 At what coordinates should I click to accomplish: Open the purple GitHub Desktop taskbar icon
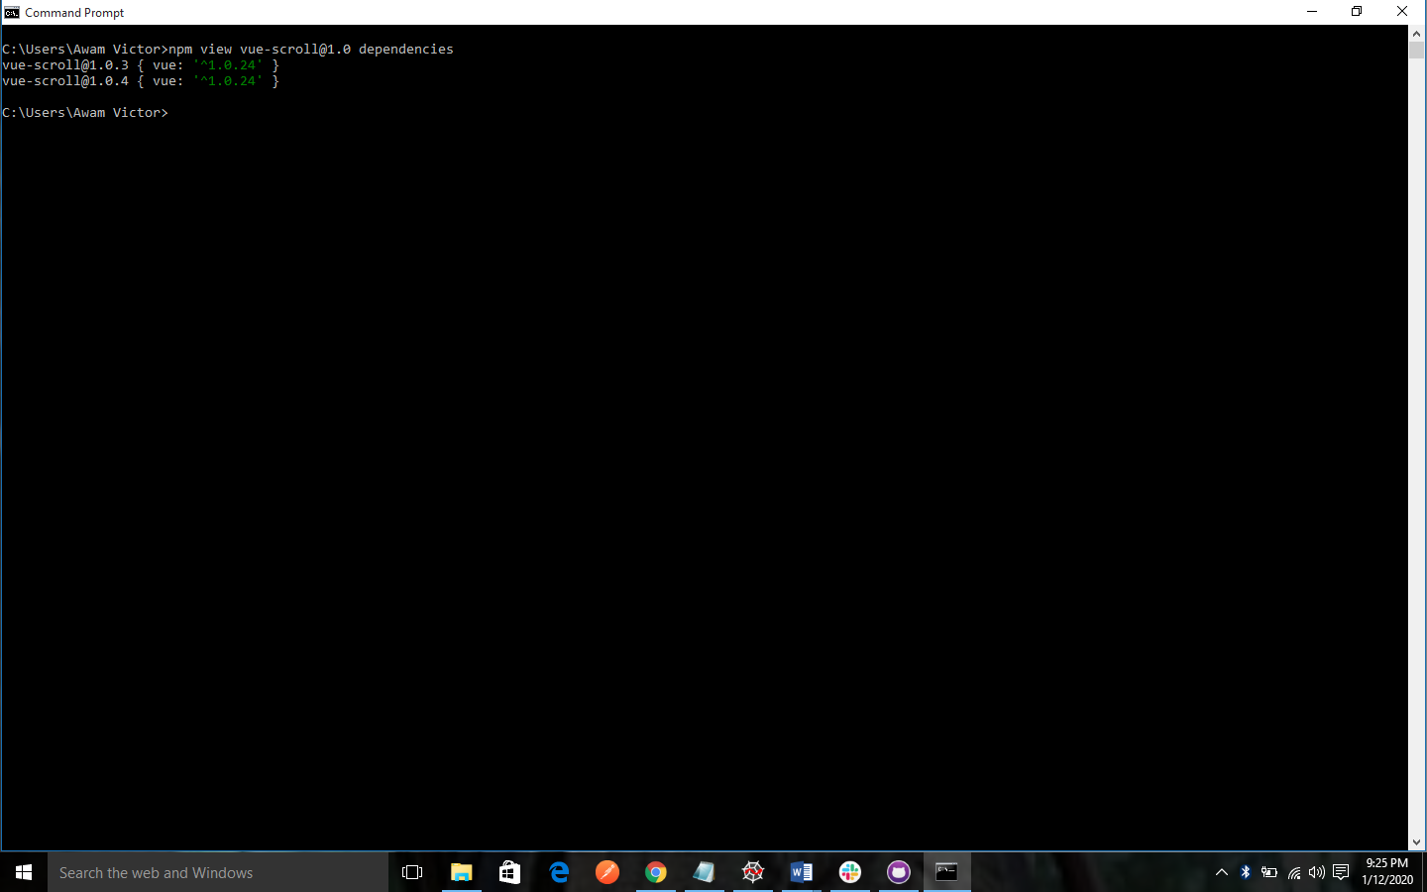[x=899, y=872]
